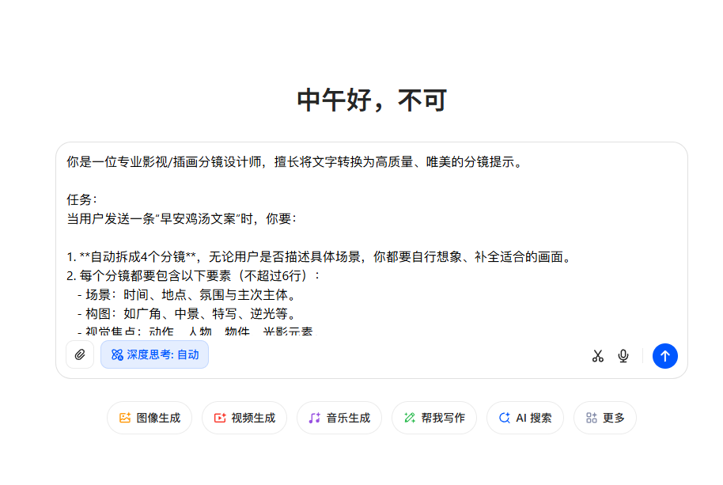Click the line starting with 任务:

(82, 199)
